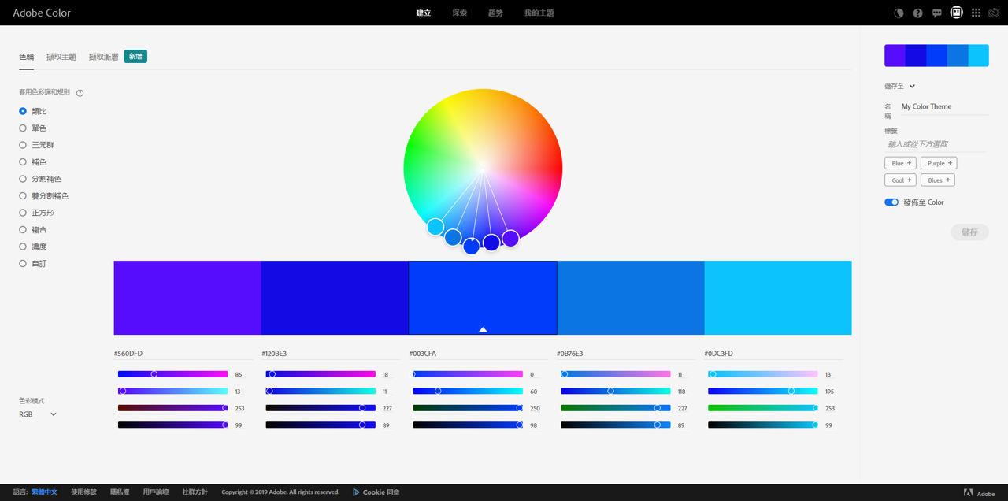
Task: Open the Creative Cloud icon in header
Action: click(994, 13)
